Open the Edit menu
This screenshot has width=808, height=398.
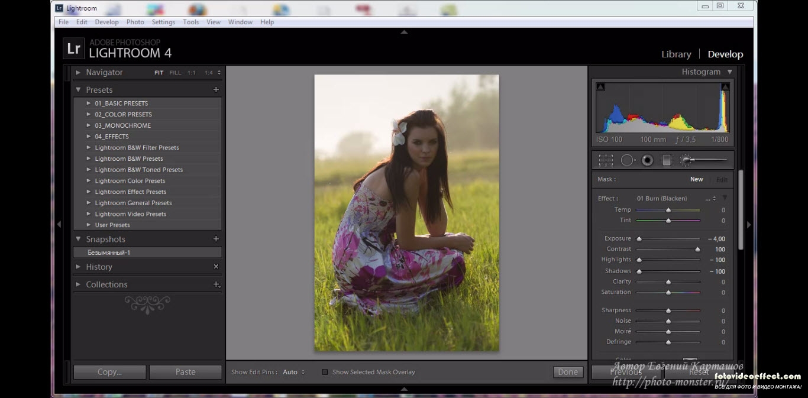[x=82, y=22]
